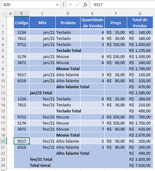
Task: Select column E header
Action: coord(92,14)
